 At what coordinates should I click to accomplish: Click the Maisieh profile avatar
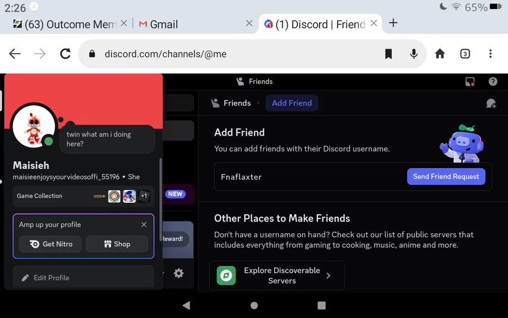(33, 126)
